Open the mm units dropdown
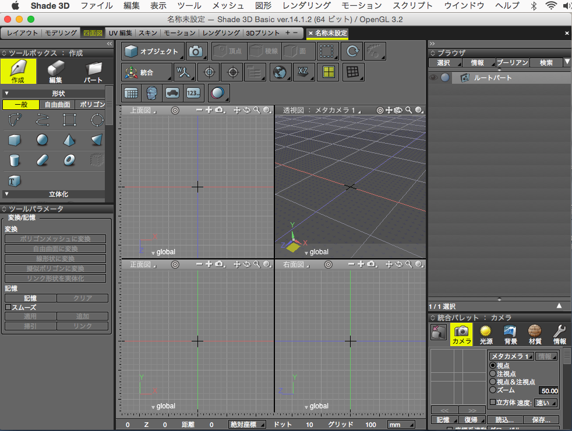The height and width of the screenshot is (431, 572). (401, 425)
